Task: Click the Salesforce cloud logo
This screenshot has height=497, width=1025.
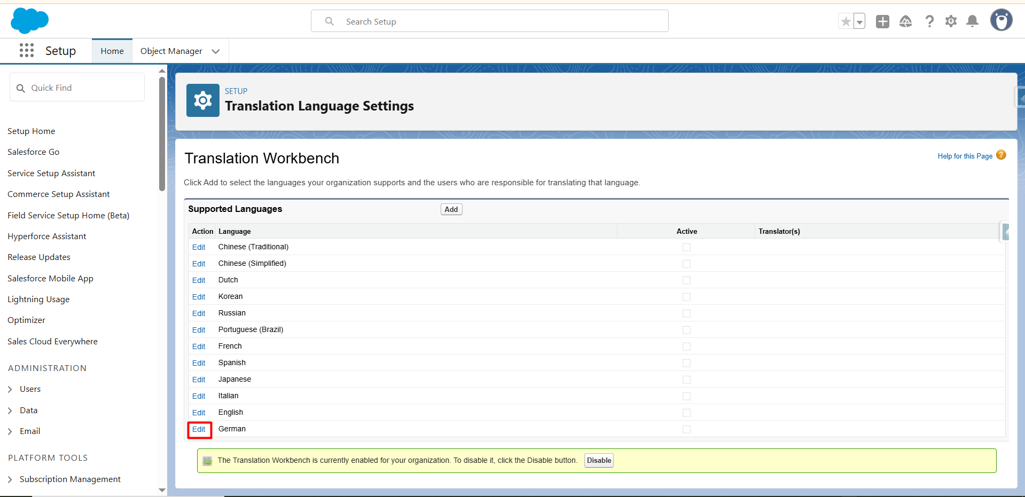Action: pyautogui.click(x=29, y=21)
